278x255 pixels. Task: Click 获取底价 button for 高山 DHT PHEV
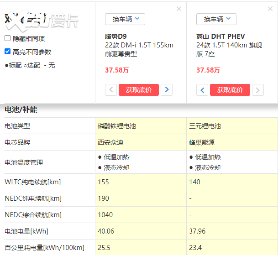pyautogui.click(x=230, y=90)
